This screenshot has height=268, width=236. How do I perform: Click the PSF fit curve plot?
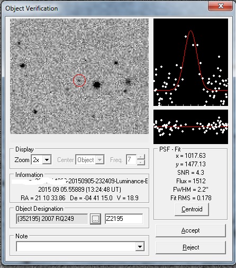tap(190, 62)
